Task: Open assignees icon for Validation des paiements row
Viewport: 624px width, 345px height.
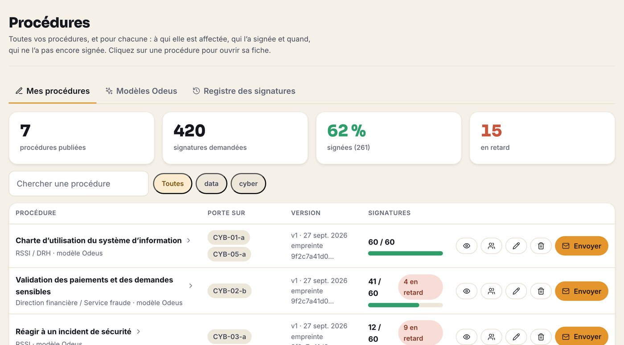Action: coord(492,291)
